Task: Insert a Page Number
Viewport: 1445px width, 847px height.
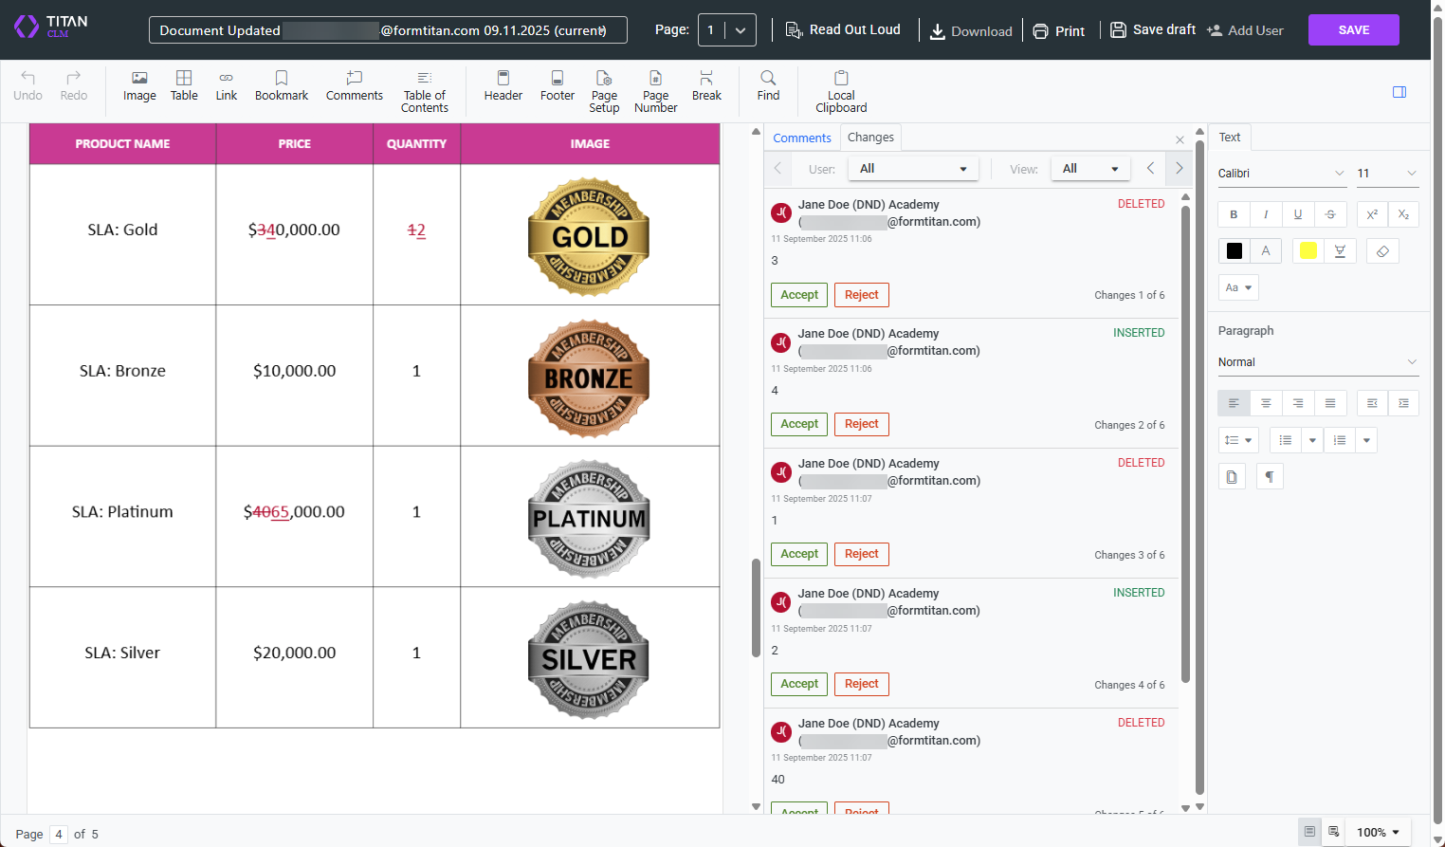Action: point(655,90)
